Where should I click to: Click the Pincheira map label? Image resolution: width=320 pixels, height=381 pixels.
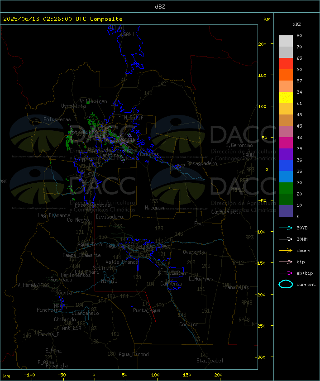click(x=49, y=310)
